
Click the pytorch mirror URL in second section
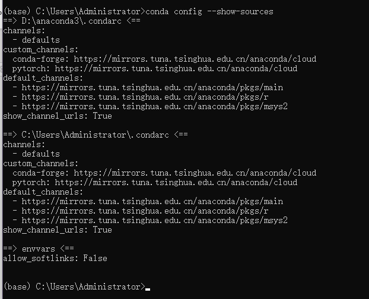[176, 182]
